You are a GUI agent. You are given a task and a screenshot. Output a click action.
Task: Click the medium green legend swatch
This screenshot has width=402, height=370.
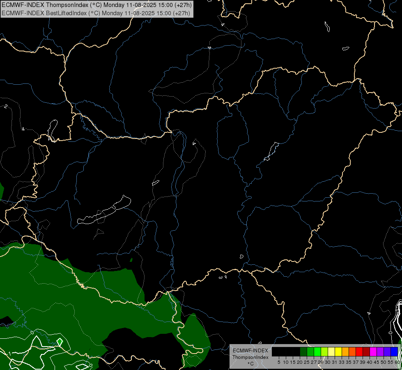310,352
